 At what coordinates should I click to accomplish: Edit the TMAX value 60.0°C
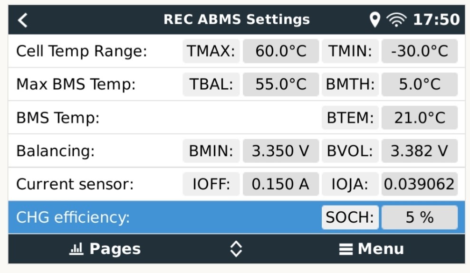click(x=281, y=51)
